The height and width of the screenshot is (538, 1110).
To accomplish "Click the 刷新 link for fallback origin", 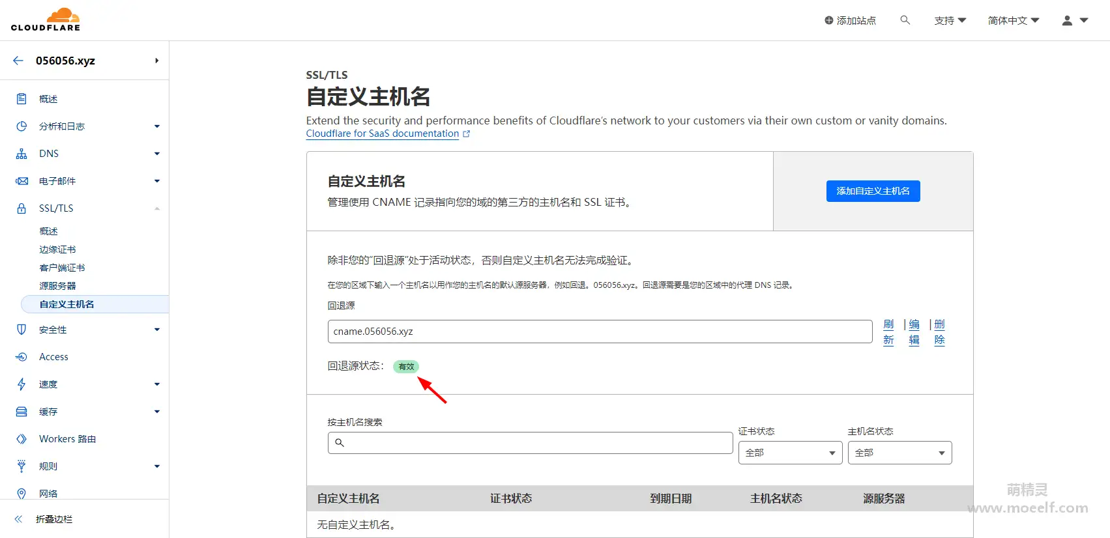I will coord(888,332).
